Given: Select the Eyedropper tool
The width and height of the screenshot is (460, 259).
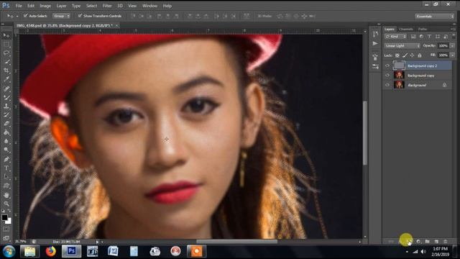Looking at the screenshot, I should (x=6, y=80).
